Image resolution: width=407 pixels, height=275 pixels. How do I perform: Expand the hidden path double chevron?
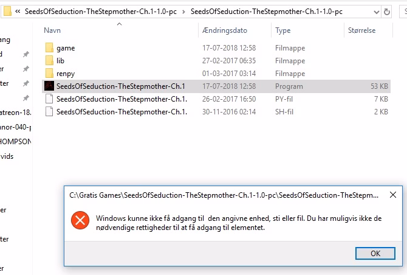tap(18, 12)
